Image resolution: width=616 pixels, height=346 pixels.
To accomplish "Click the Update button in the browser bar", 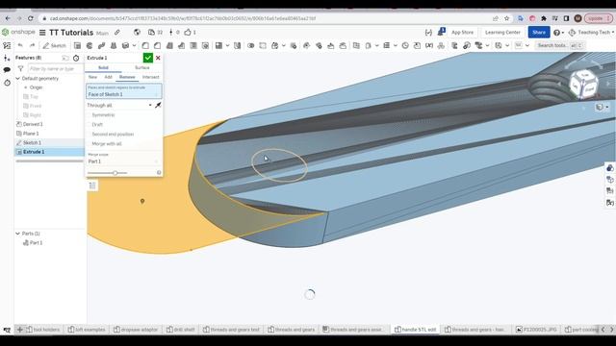I will click(x=599, y=18).
